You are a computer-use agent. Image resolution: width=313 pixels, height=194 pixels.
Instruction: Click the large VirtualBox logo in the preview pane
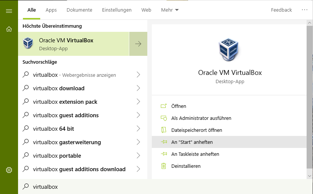(229, 49)
